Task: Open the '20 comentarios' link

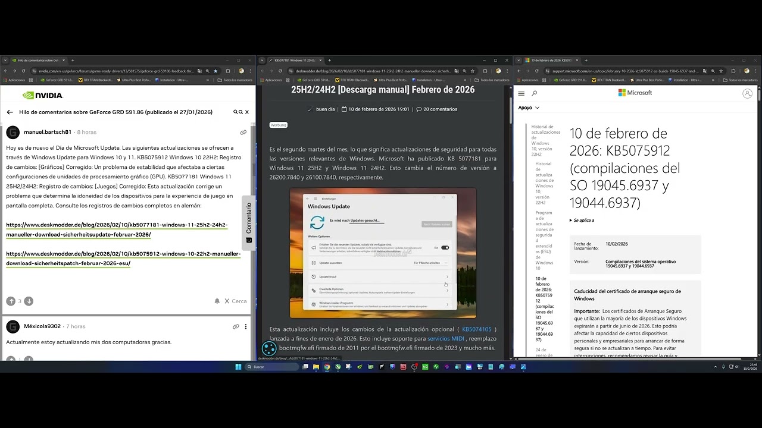Action: [437, 109]
